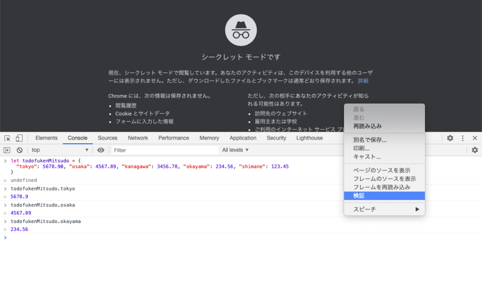Open DevTools settings gear in tab bar
Image resolution: width=482 pixels, height=296 pixels.
450,138
